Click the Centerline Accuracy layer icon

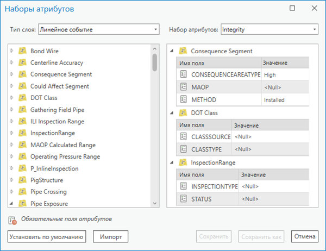pos(23,62)
